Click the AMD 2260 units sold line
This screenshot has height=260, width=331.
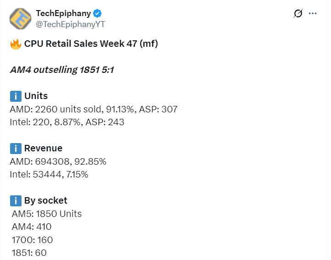[x=94, y=109]
